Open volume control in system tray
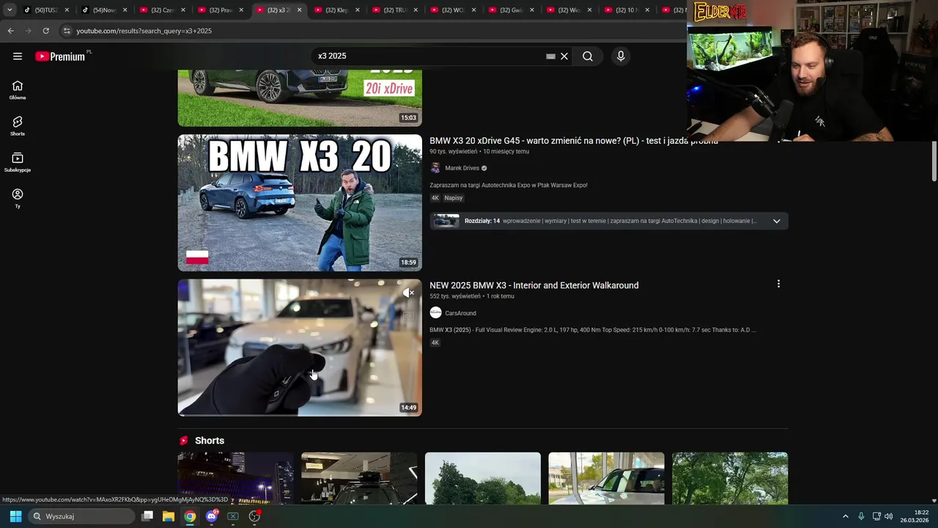The image size is (938, 528). pyautogui.click(x=888, y=516)
